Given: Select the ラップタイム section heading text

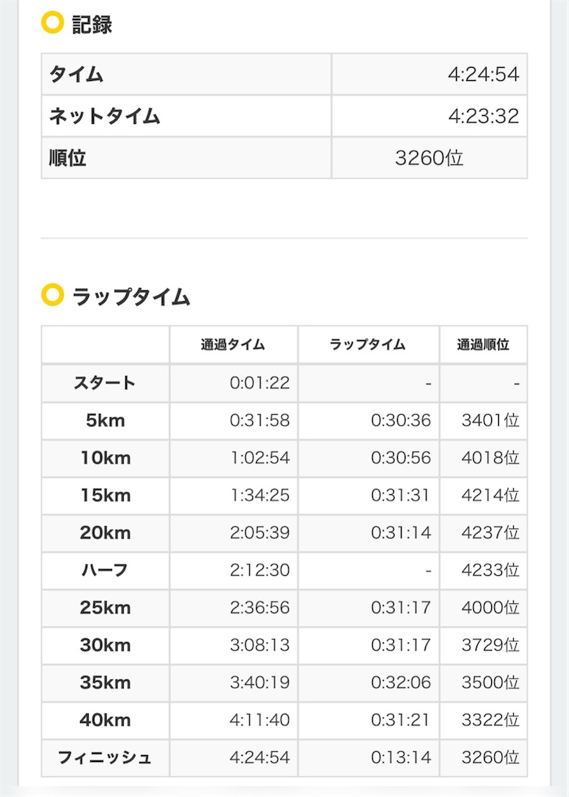Looking at the screenshot, I should [x=132, y=297].
